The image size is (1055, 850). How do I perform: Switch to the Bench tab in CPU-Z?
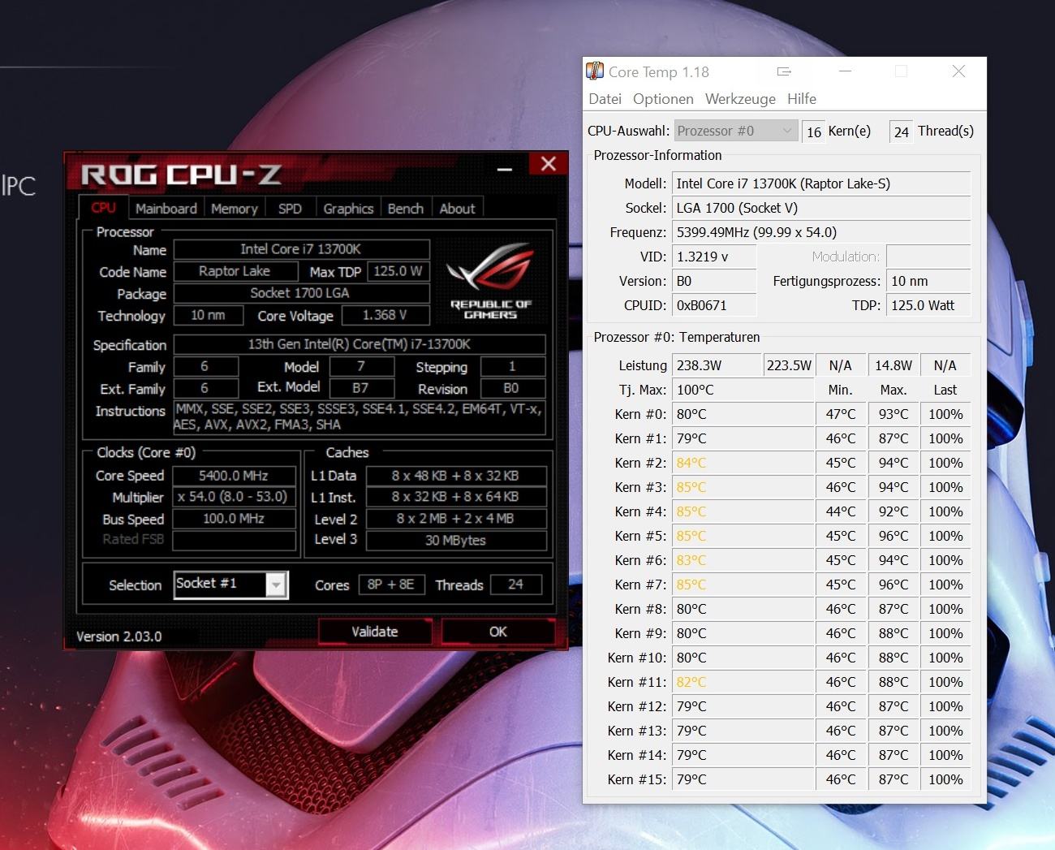tap(406, 209)
